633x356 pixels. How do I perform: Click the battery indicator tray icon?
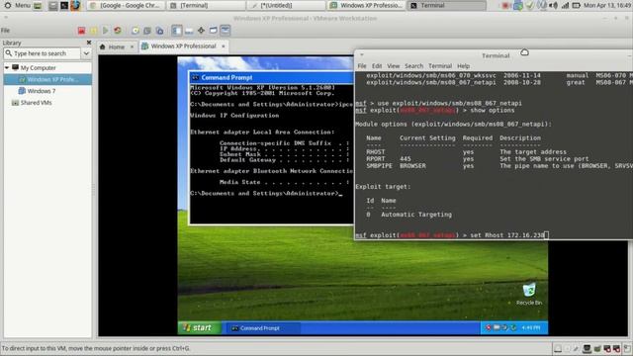coord(576,5)
